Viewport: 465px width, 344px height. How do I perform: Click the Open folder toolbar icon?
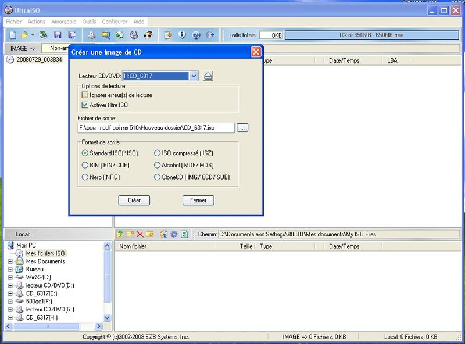tap(24, 35)
